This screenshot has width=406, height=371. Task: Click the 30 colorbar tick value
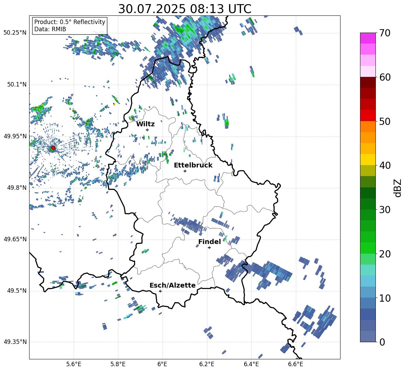[x=385, y=210]
